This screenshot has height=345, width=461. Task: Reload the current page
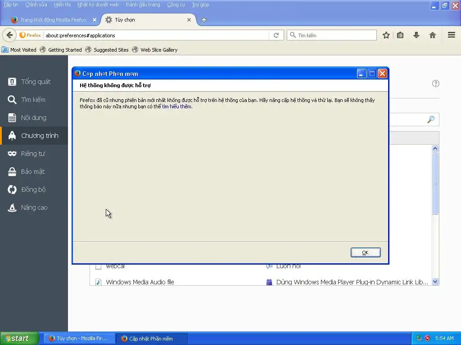[276, 35]
